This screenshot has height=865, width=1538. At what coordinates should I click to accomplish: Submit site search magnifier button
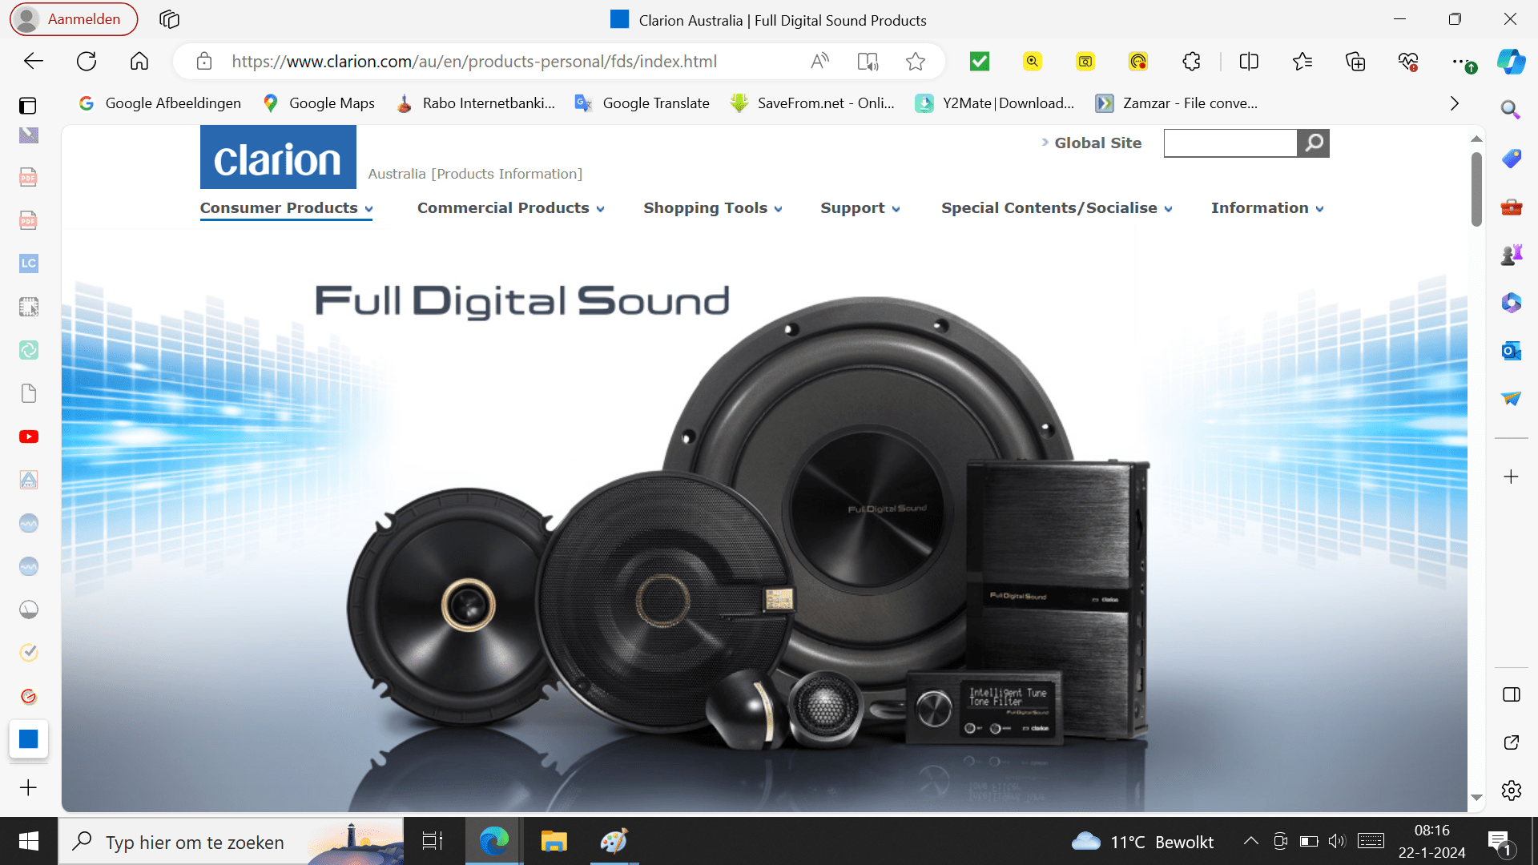[x=1314, y=143]
